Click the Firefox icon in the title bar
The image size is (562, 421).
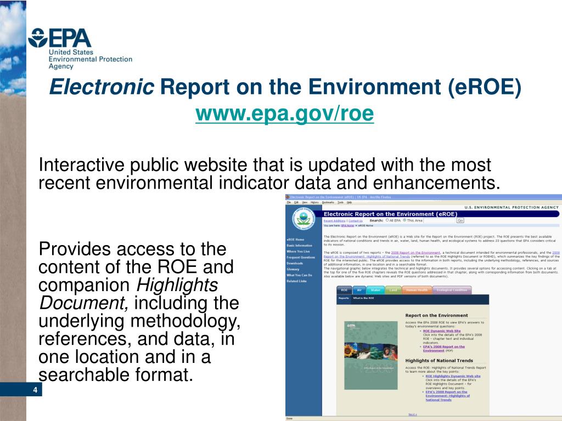pos(288,197)
